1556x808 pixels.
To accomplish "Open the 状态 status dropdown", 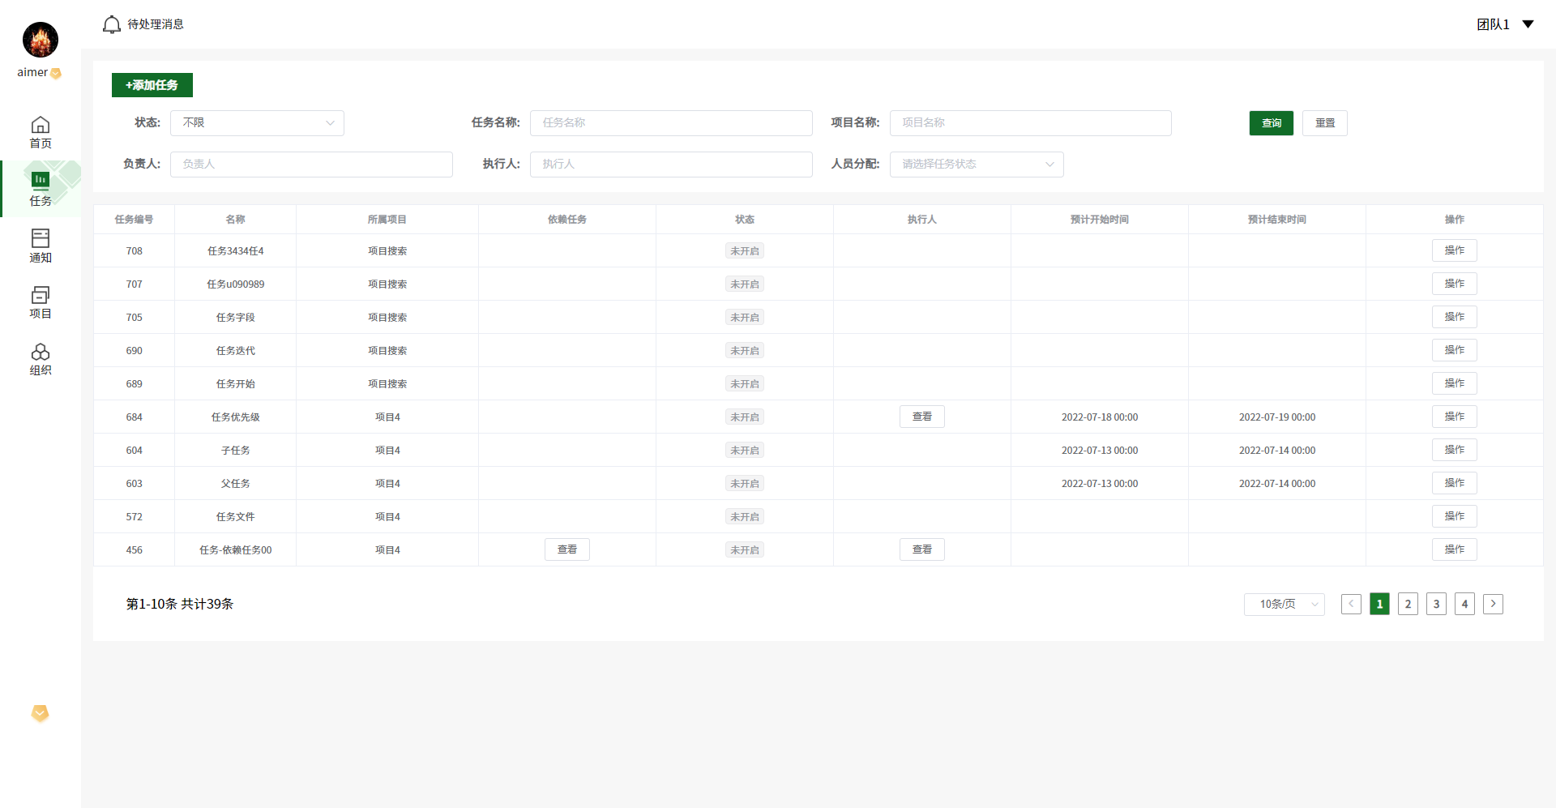I will coord(257,123).
